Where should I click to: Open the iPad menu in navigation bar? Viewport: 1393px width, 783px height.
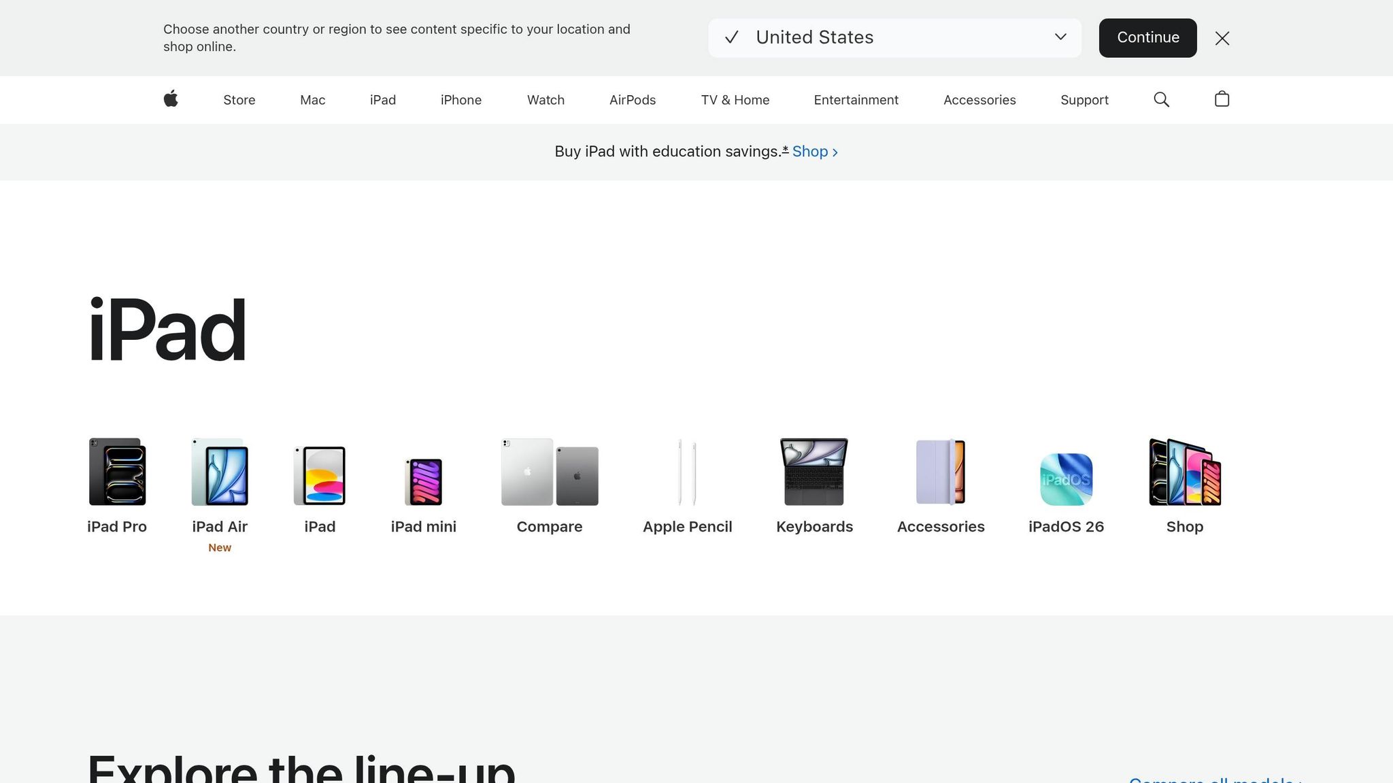[383, 100]
